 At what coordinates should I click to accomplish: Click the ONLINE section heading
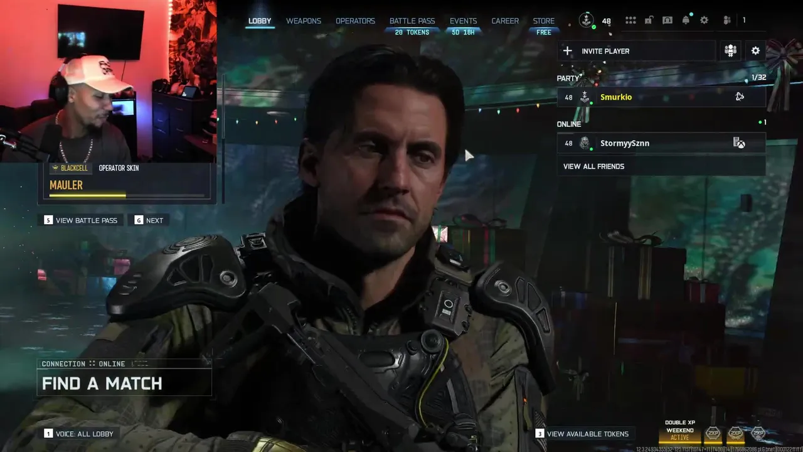(569, 124)
